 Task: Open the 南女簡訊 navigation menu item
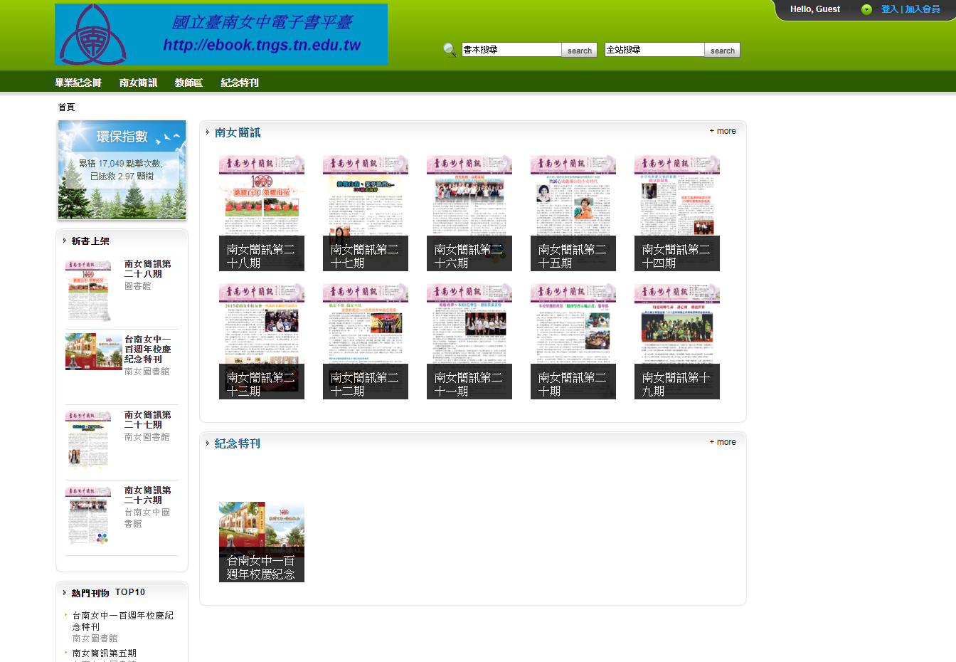tap(139, 83)
